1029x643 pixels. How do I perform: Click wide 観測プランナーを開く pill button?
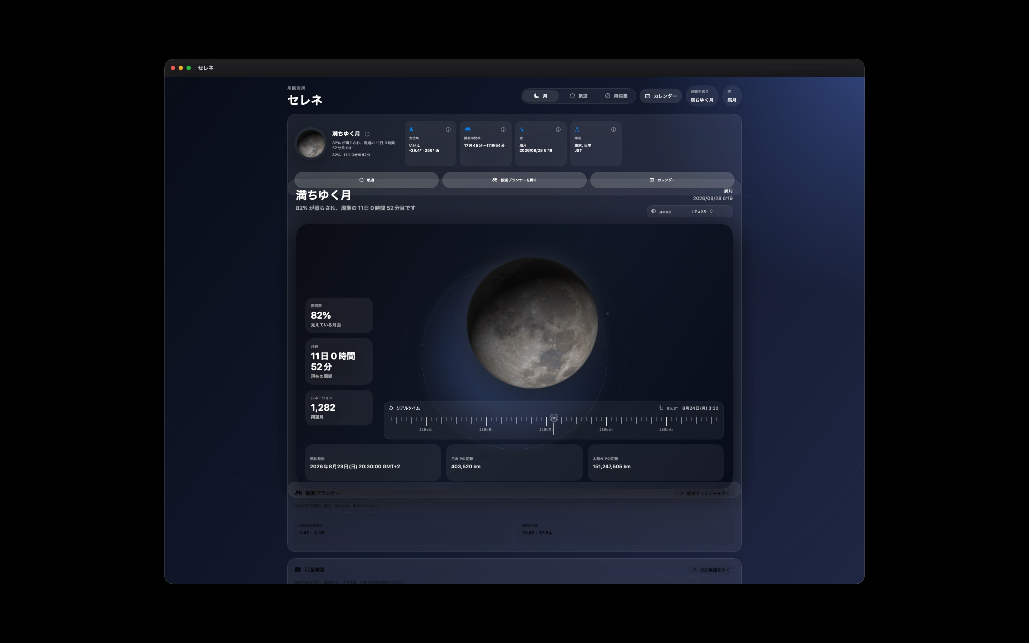click(x=514, y=180)
